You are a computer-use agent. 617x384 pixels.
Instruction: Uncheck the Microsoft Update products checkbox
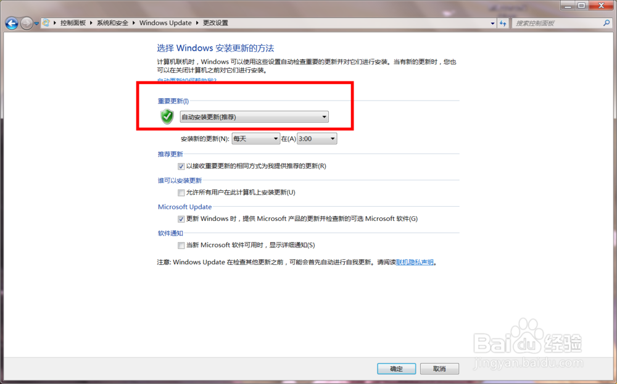tap(181, 219)
